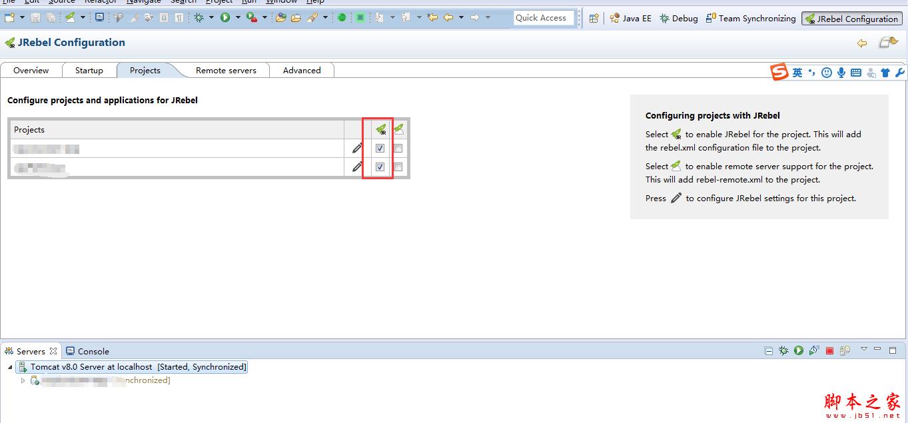Viewport: 908px width, 423px height.
Task: Click the pencil icon in top project row
Action: [357, 149]
